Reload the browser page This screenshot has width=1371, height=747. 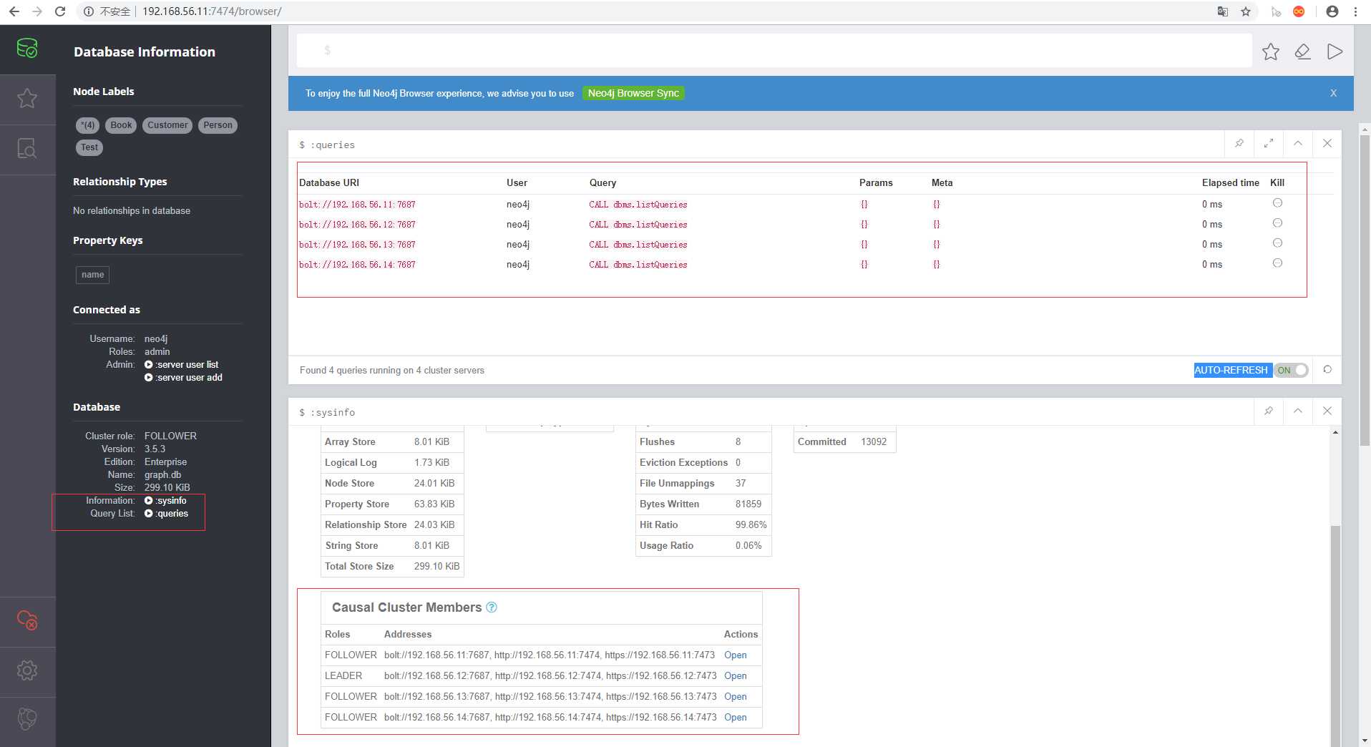60,11
